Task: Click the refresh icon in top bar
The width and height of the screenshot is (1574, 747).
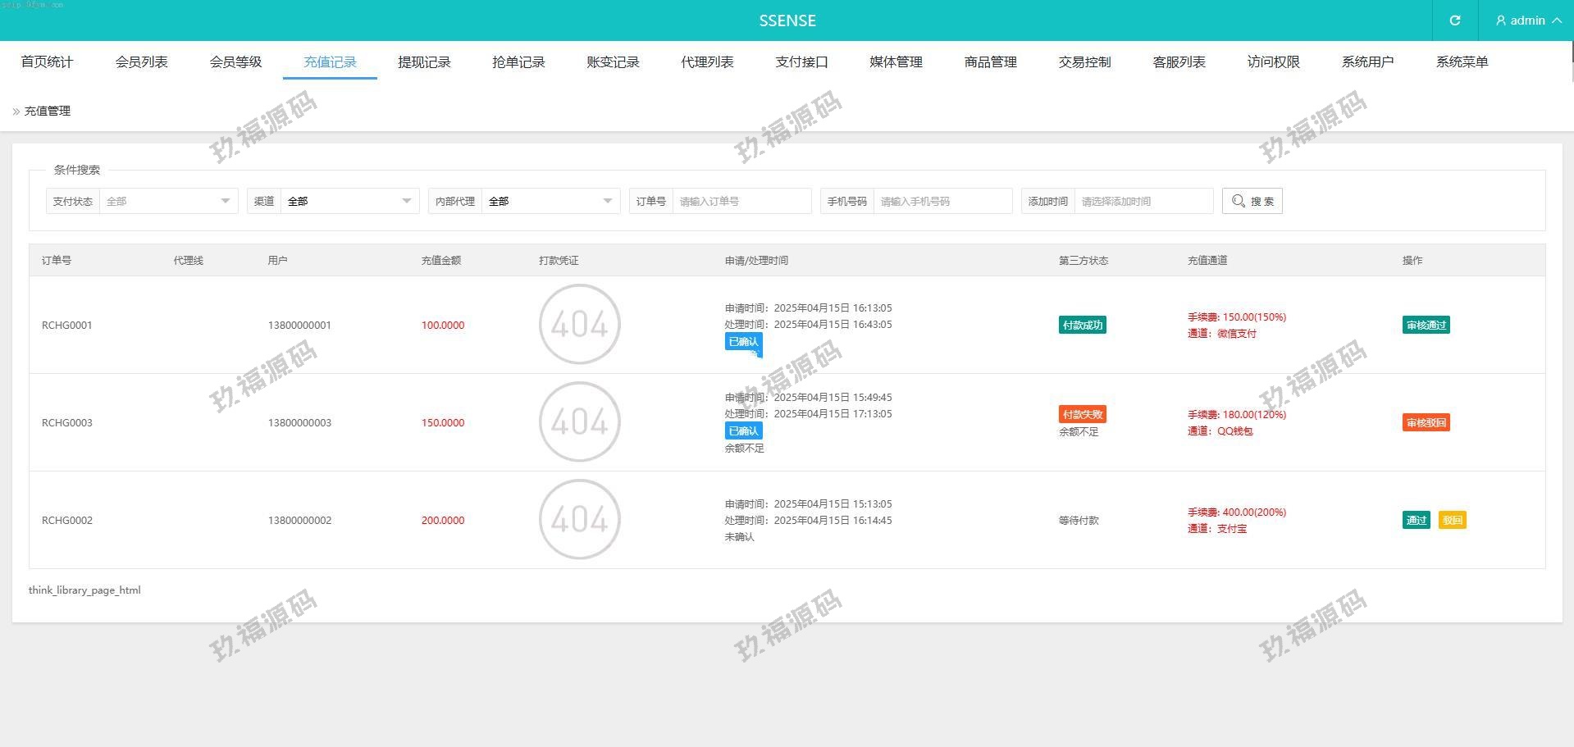Action: point(1454,20)
